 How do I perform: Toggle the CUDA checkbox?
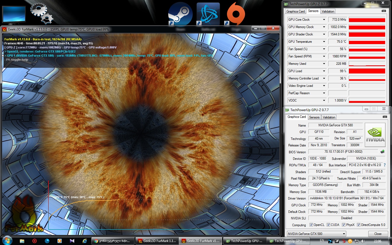[328, 225]
